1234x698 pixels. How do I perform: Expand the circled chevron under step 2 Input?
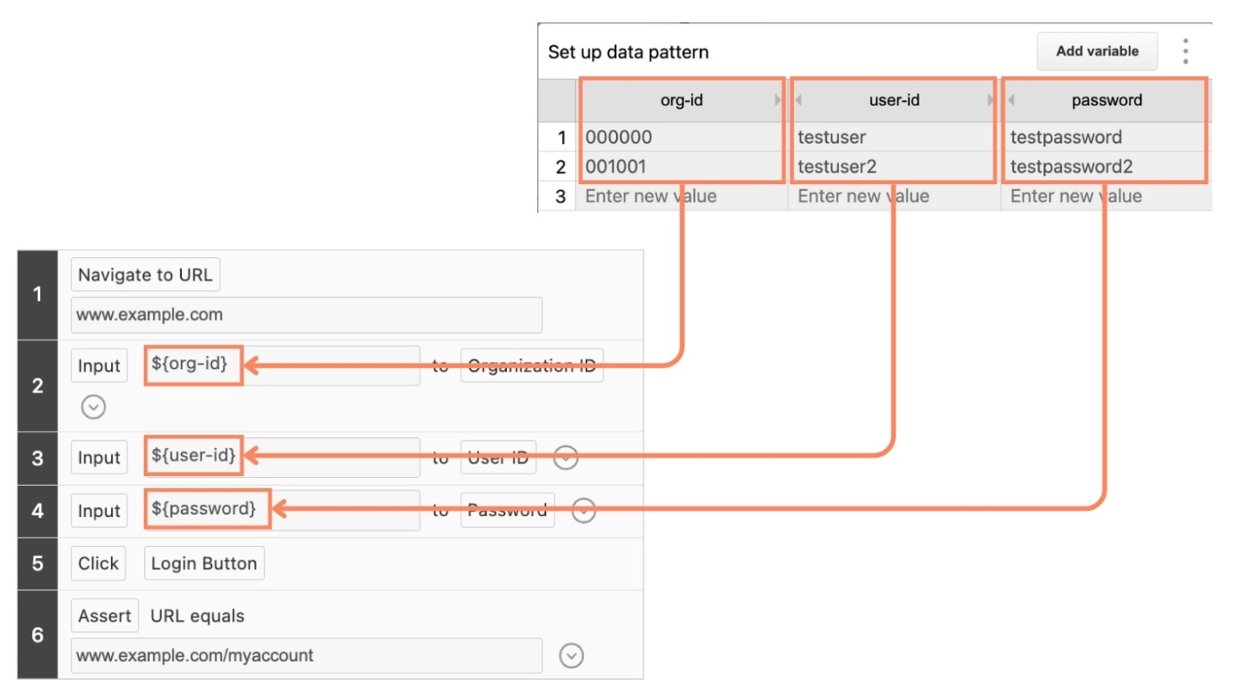94,407
